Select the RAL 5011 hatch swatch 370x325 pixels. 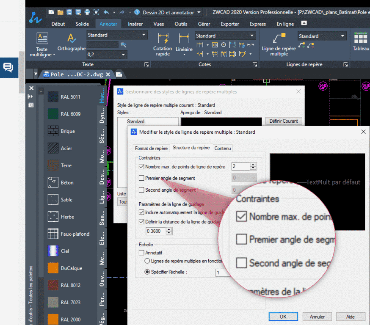click(x=53, y=97)
